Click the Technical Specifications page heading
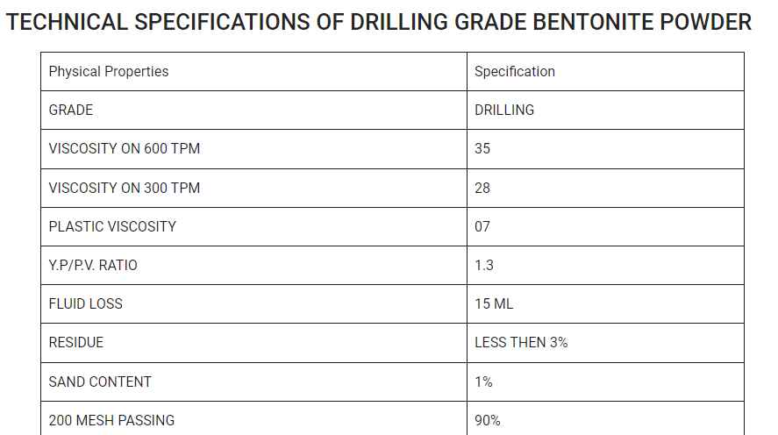Screen dimensions: 778x435 click(x=379, y=22)
